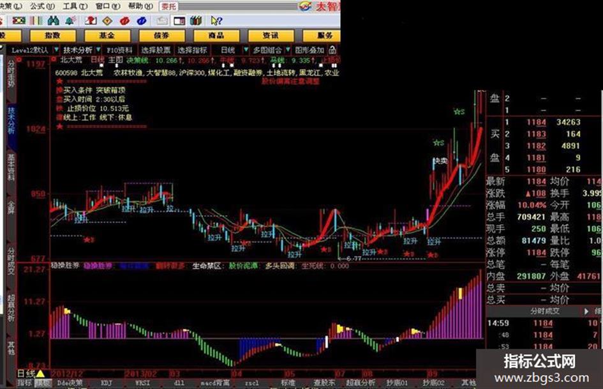Click the blue link chain icon
The height and width of the screenshot is (389, 603).
[x=141, y=20]
